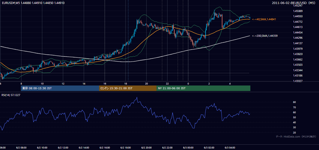Click the 6/2 08:00 time label

coord(21,148)
